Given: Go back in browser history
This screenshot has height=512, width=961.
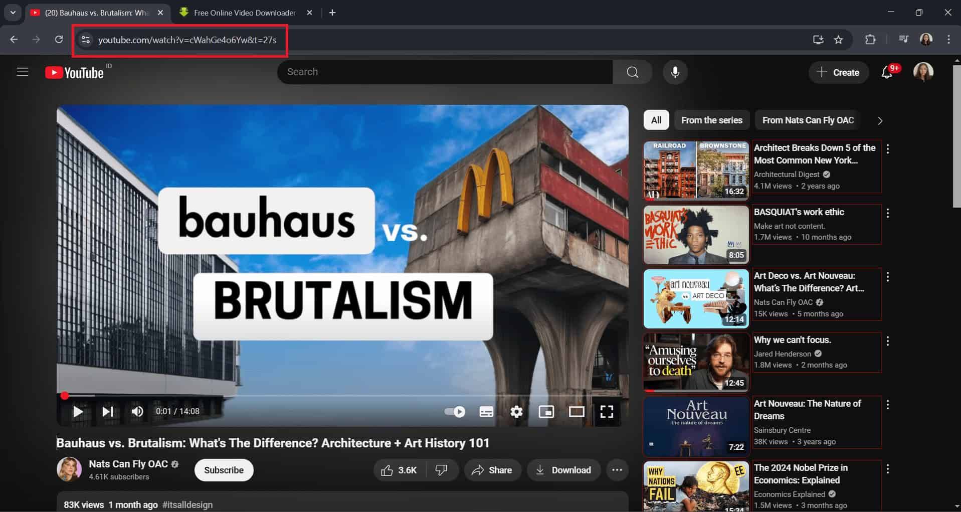Looking at the screenshot, I should point(14,40).
